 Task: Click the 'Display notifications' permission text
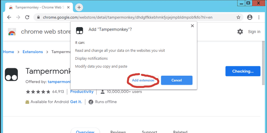(91, 58)
